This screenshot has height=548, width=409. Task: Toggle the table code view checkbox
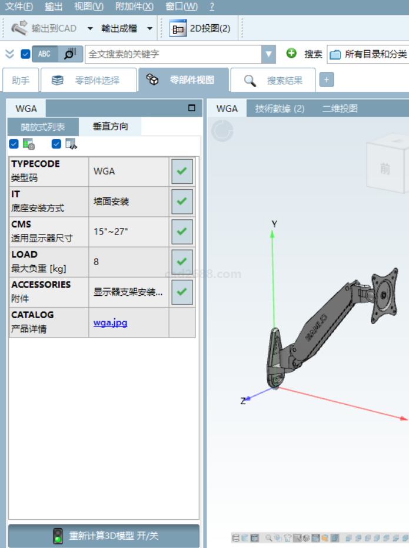pos(56,144)
